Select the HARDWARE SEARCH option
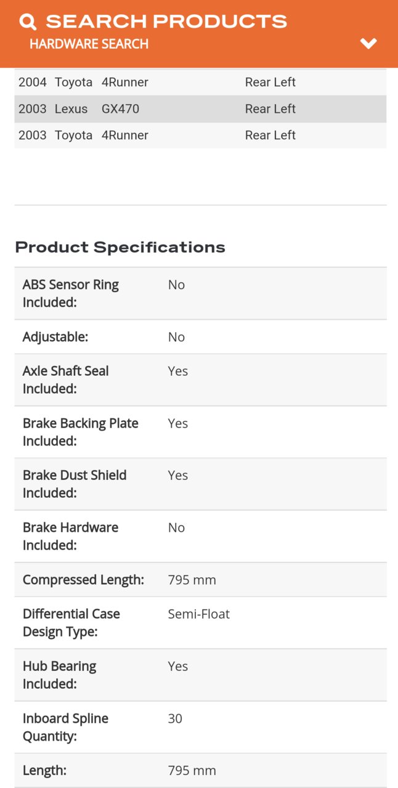The width and height of the screenshot is (398, 788). coord(89,44)
